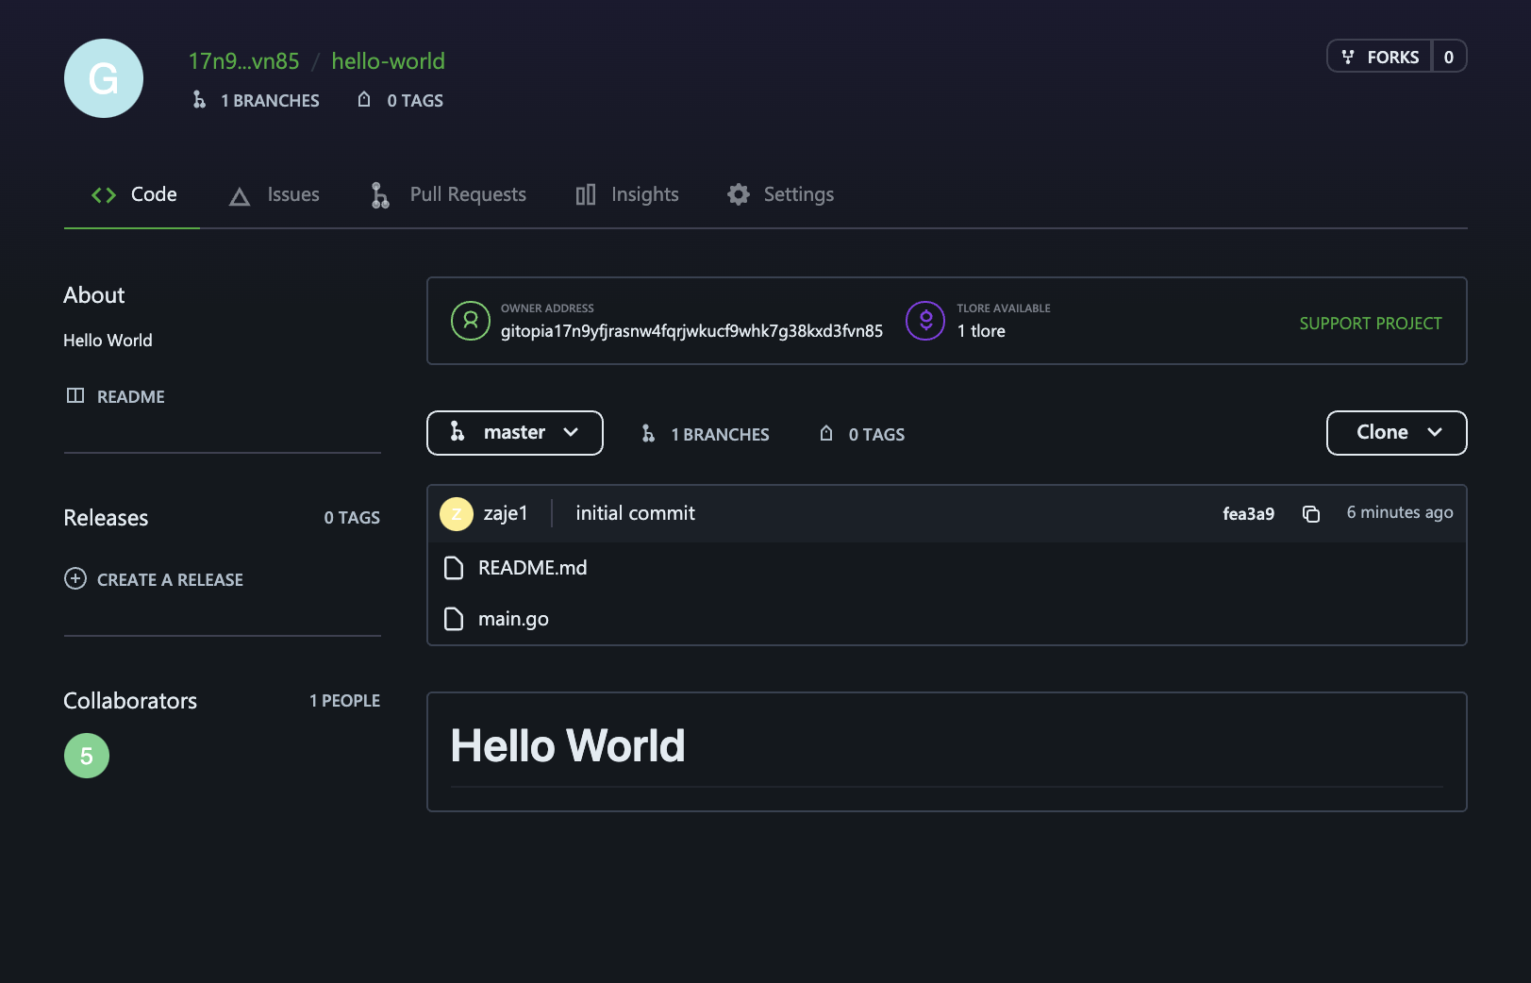Click the About heading in the sidebar
1531x983 pixels.
pyautogui.click(x=93, y=295)
